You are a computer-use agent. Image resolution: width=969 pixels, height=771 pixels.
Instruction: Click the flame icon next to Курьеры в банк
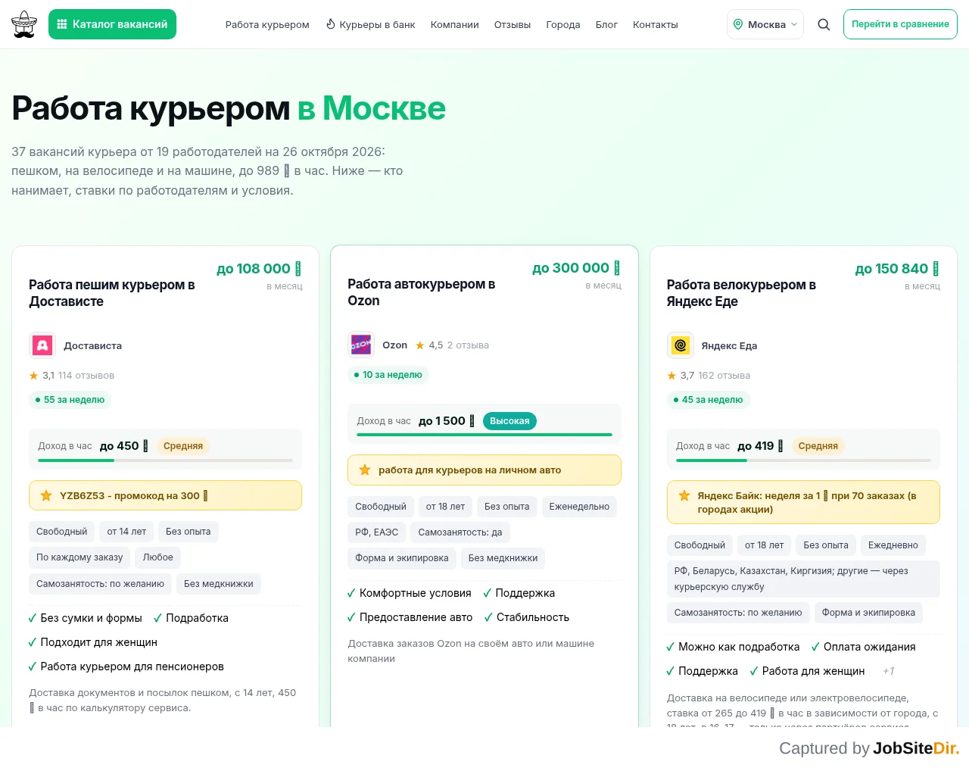pyautogui.click(x=331, y=24)
